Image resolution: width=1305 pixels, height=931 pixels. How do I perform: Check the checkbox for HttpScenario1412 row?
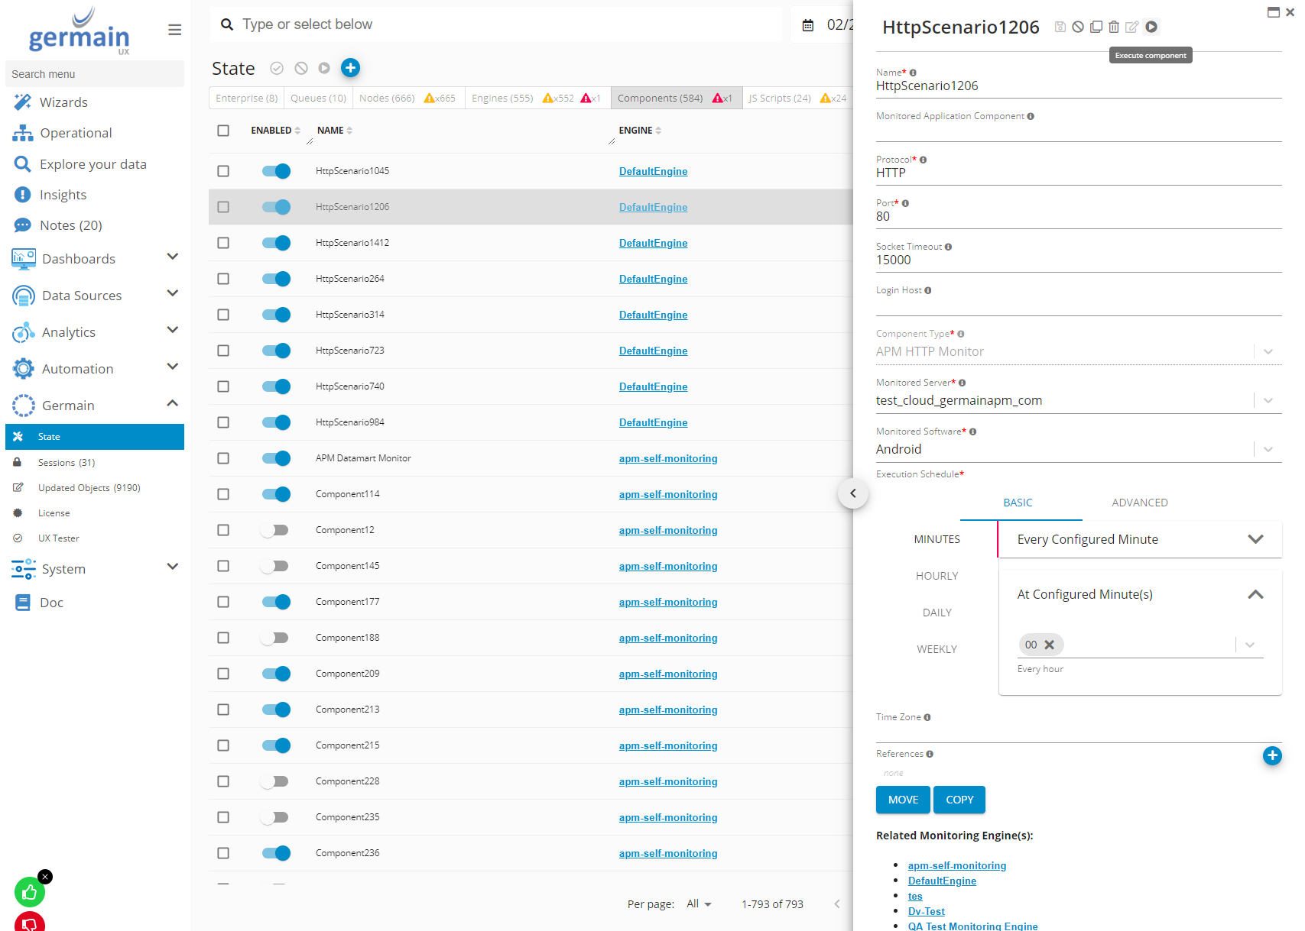(x=223, y=243)
